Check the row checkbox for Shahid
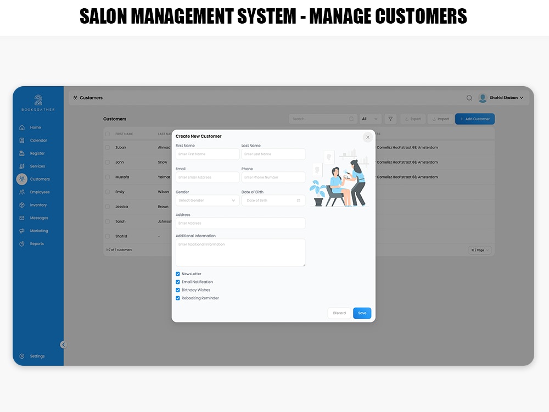This screenshot has height=412, width=549. pyautogui.click(x=108, y=236)
